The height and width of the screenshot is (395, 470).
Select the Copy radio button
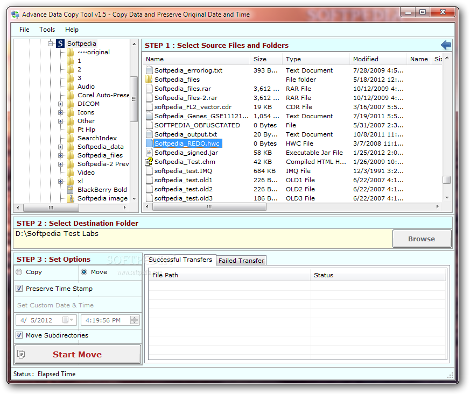tap(19, 272)
